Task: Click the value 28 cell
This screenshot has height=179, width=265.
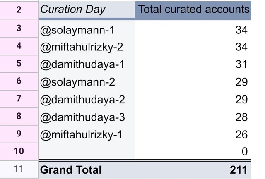Action: (193, 117)
